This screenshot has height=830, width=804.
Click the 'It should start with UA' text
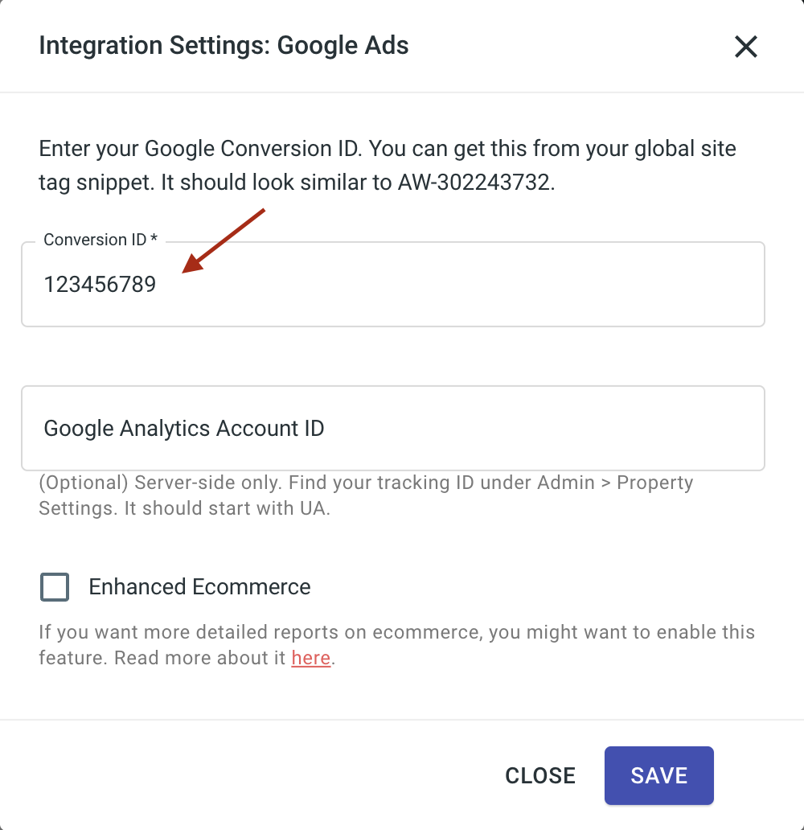pyautogui.click(x=227, y=510)
